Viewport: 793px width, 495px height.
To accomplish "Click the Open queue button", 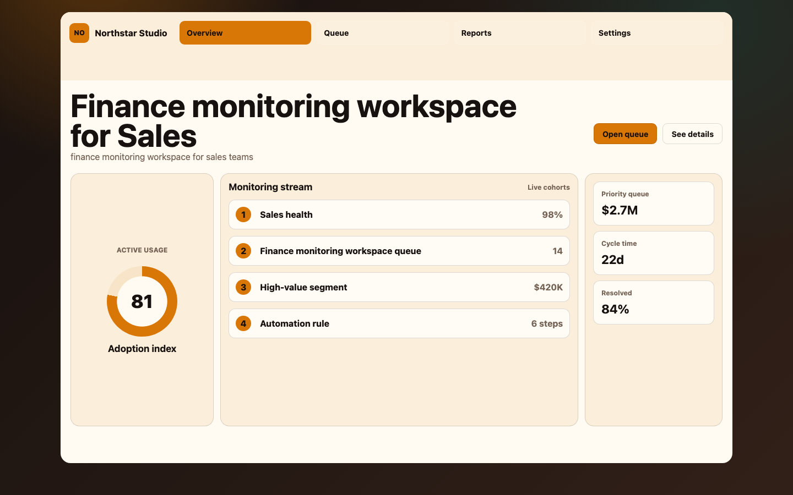I will pos(625,134).
